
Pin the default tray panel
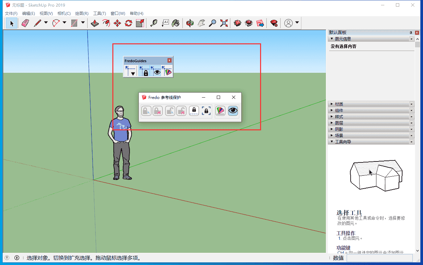click(411, 32)
